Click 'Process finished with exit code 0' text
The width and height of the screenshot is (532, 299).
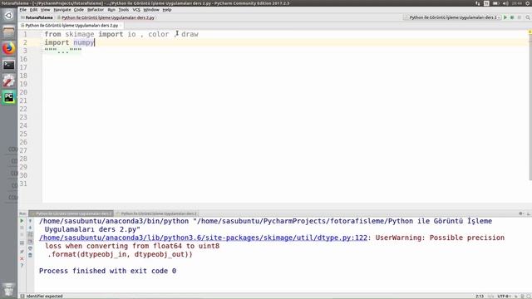tap(107, 271)
